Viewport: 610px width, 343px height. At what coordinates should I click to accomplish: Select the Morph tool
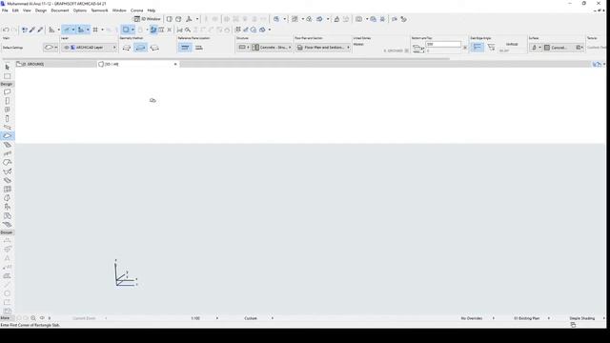[x=7, y=198]
